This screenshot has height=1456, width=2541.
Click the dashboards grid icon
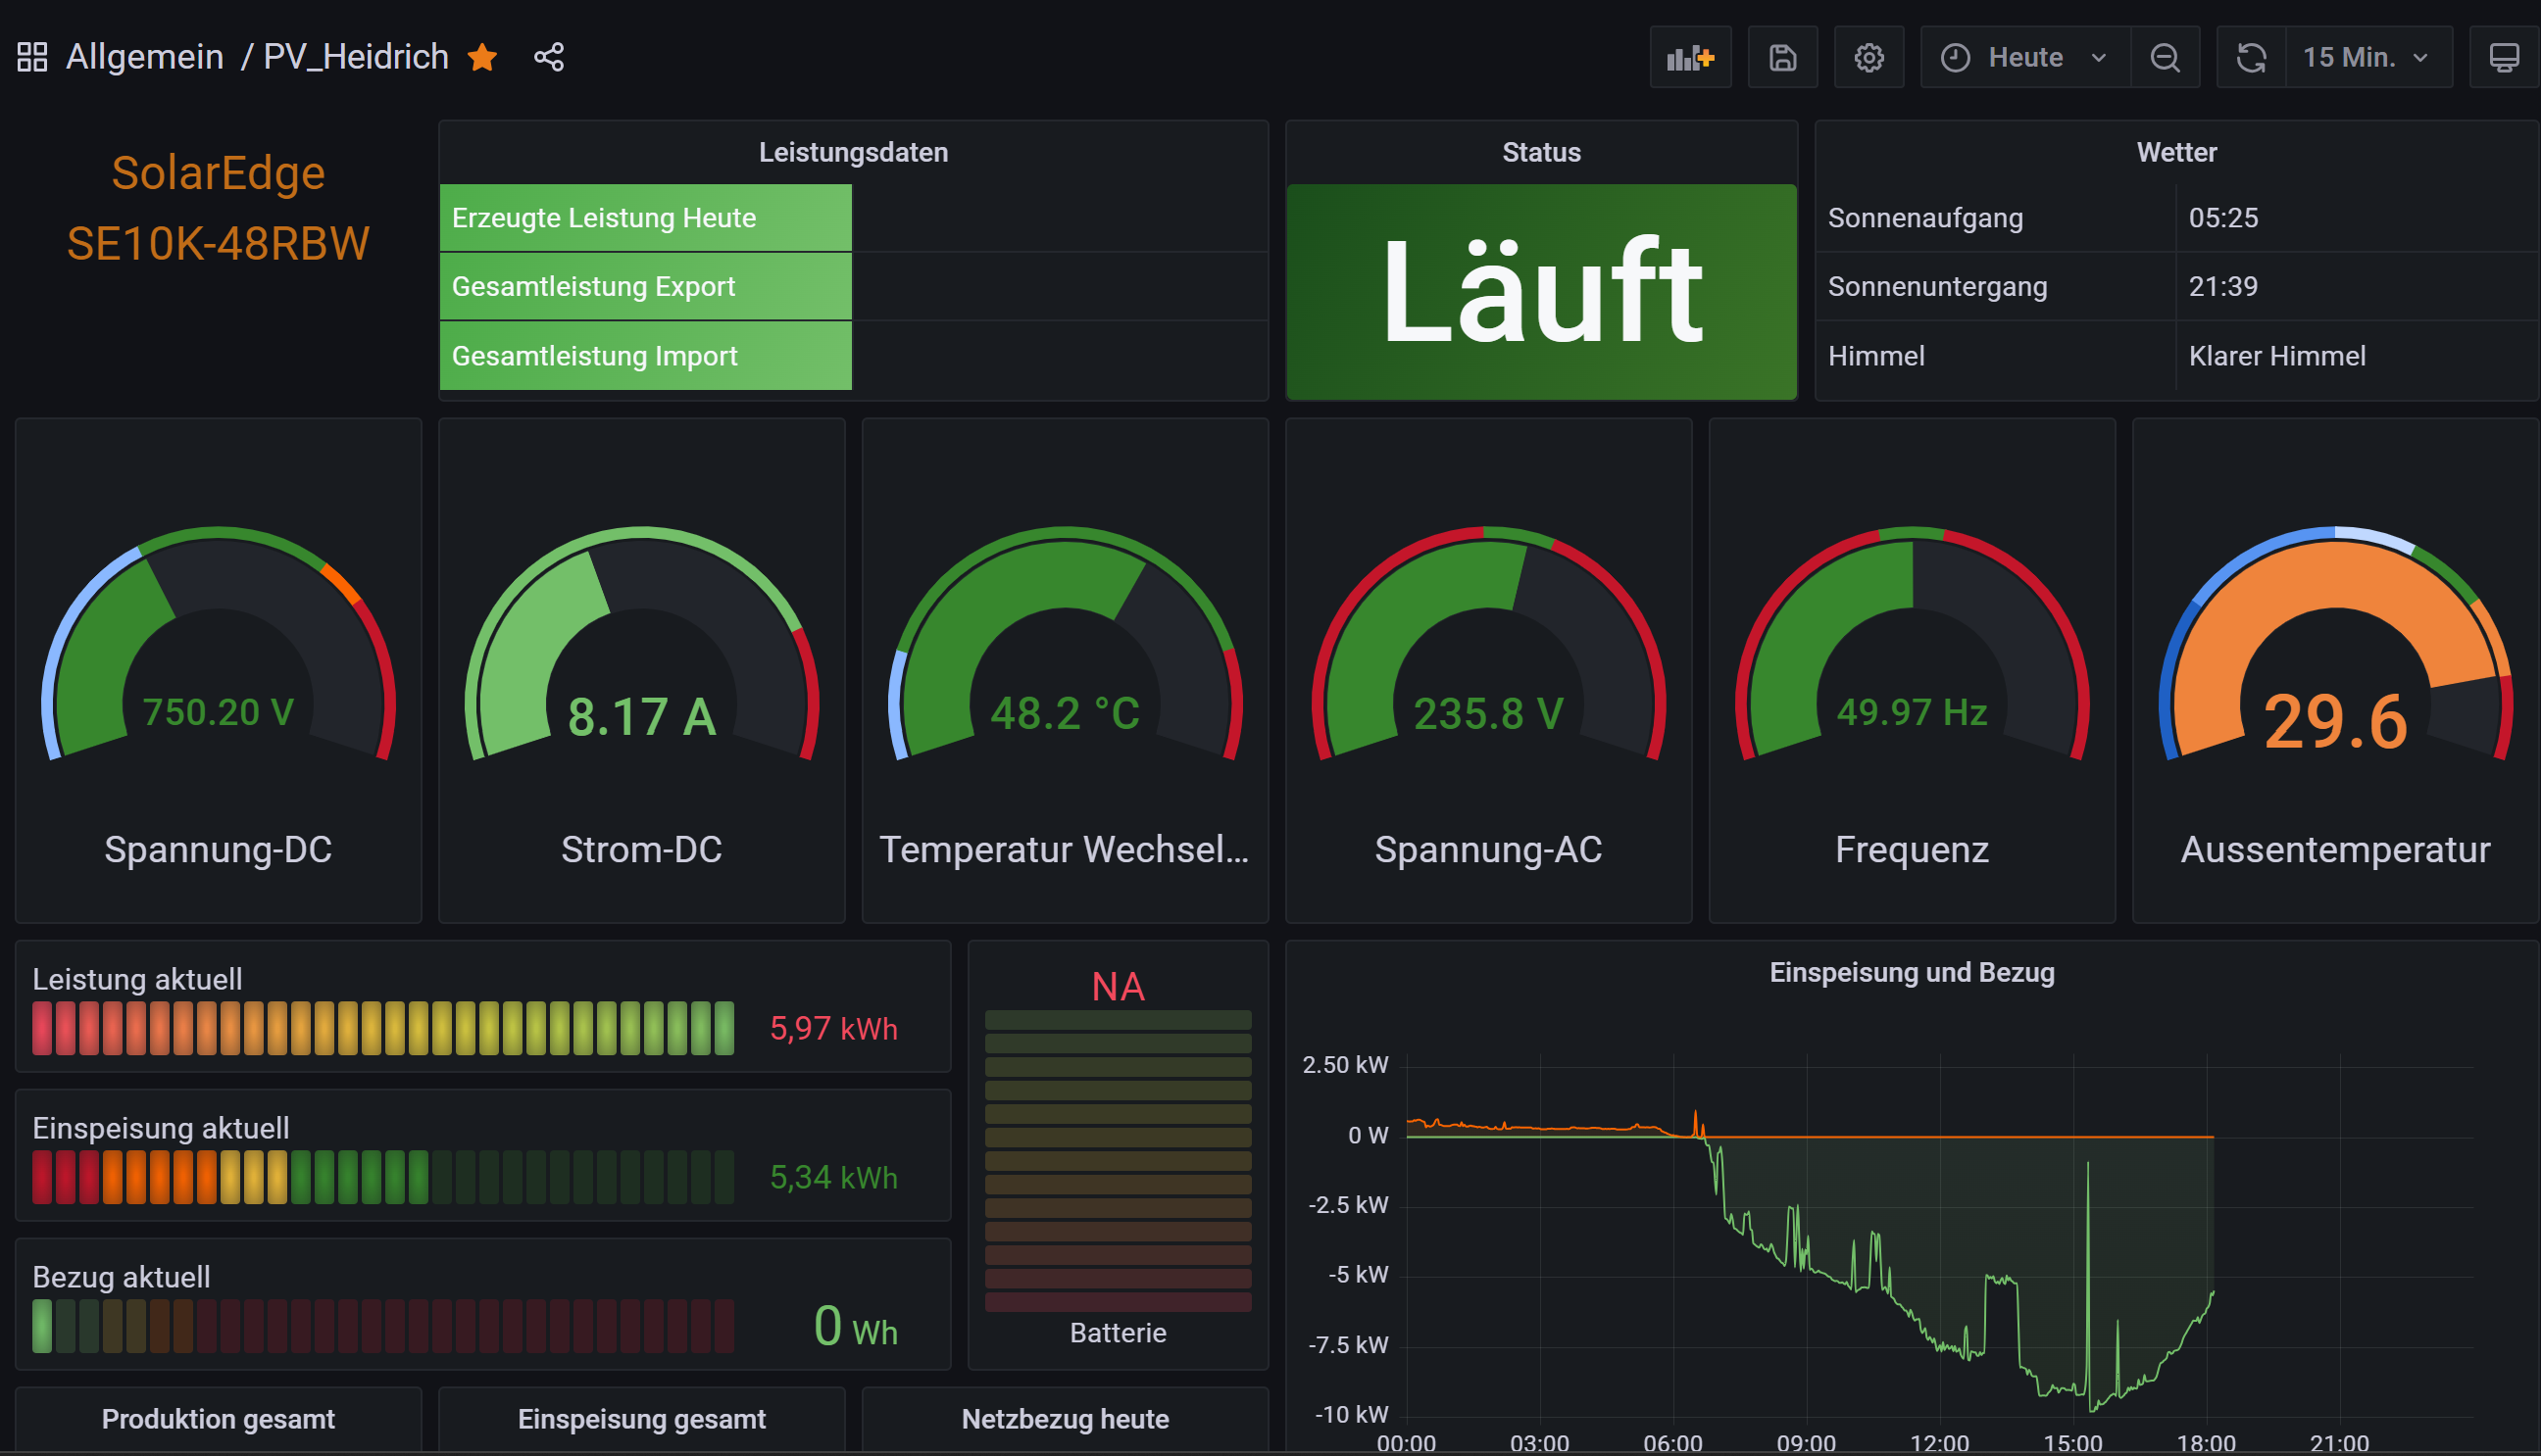coord(32,57)
